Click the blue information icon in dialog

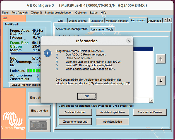click(48, 53)
